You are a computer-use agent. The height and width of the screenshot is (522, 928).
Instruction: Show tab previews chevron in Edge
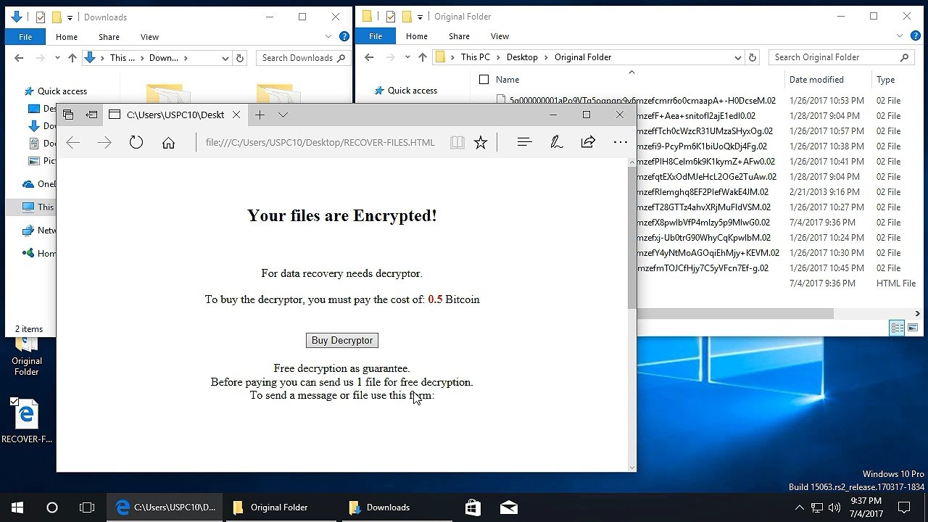[283, 115]
